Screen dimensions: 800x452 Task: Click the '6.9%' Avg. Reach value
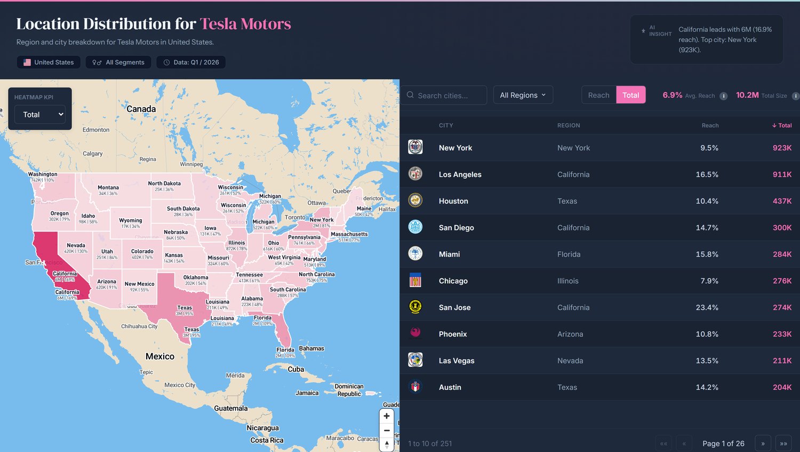click(x=672, y=95)
